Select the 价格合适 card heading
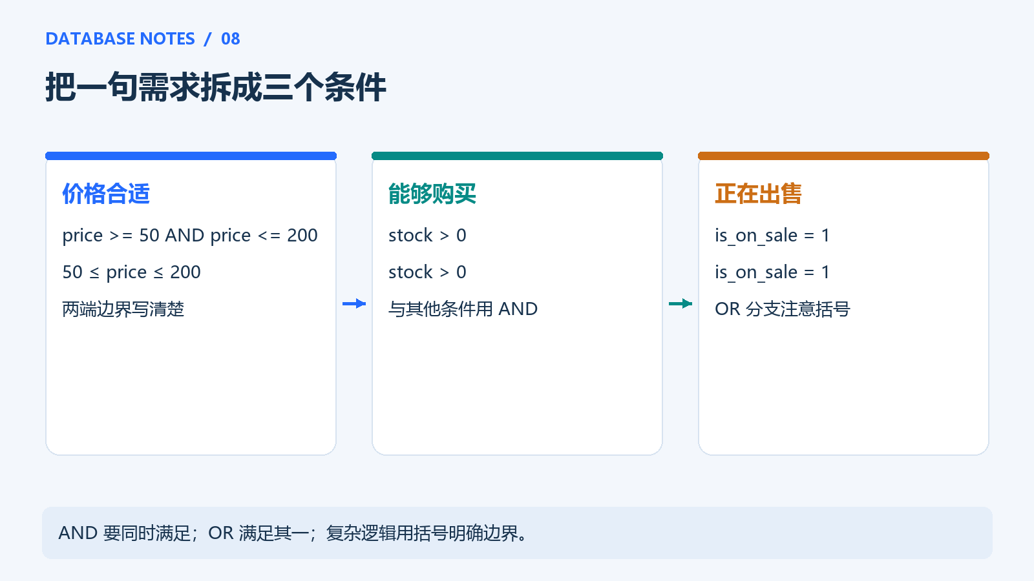 [106, 194]
